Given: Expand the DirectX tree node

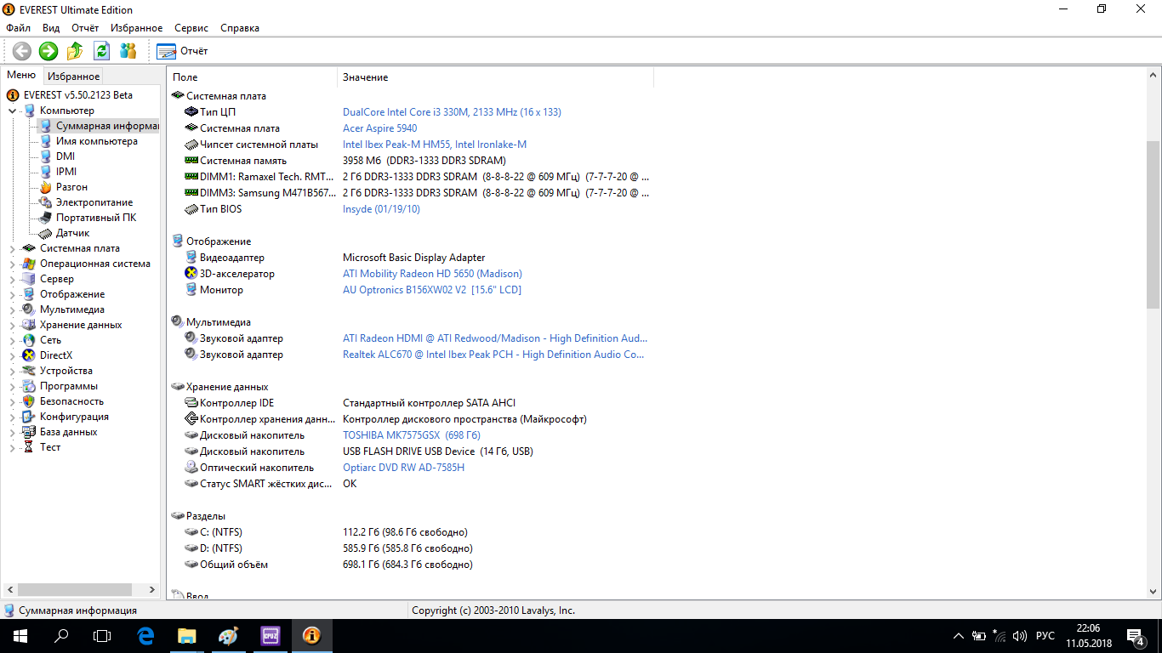Looking at the screenshot, I should 13,355.
